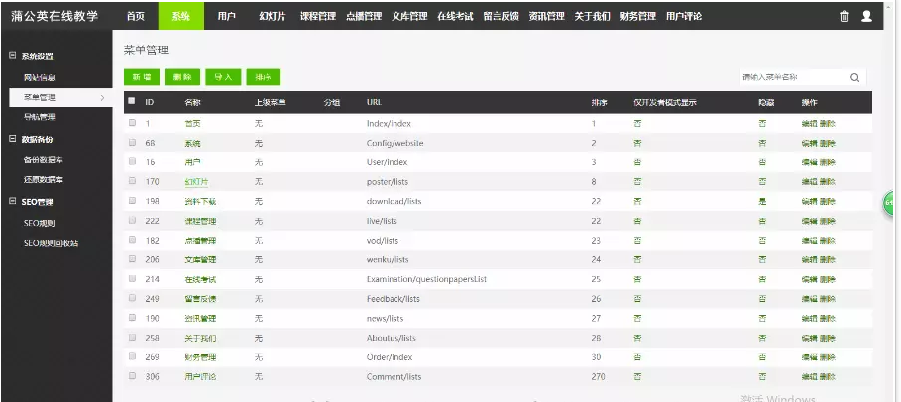Click the search magnifier icon
Viewport: 901px width, 402px height.
pos(855,77)
